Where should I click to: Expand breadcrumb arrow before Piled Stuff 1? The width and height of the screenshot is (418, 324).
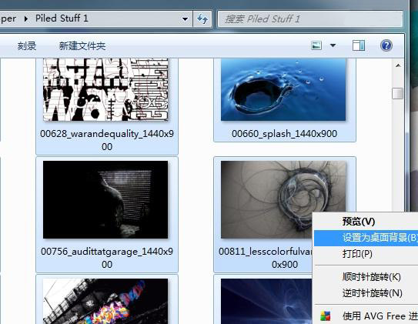click(26, 18)
